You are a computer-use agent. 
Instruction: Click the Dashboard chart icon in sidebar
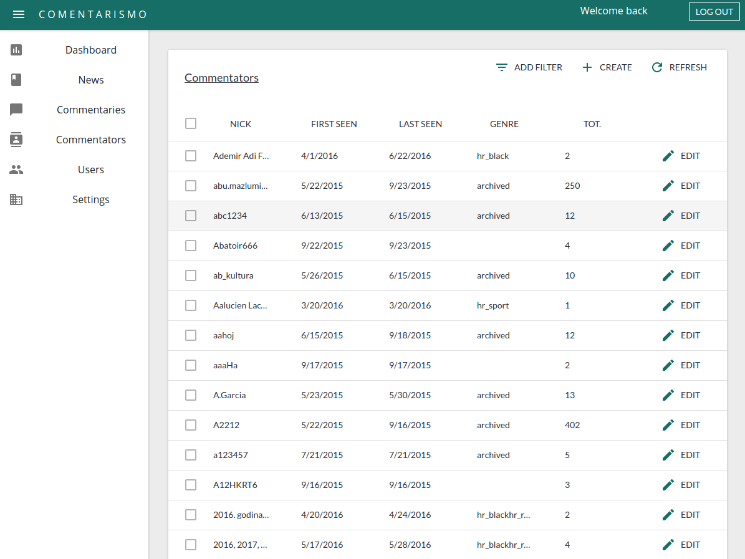[x=16, y=50]
